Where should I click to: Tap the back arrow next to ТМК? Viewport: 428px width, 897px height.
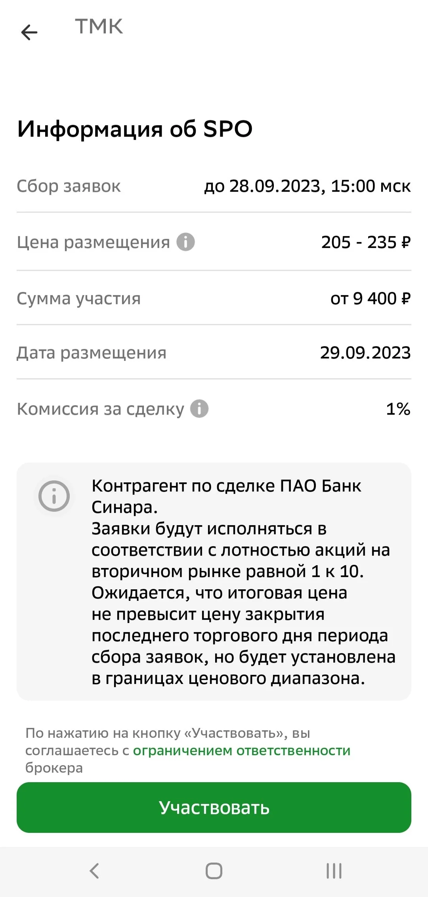coord(29,32)
